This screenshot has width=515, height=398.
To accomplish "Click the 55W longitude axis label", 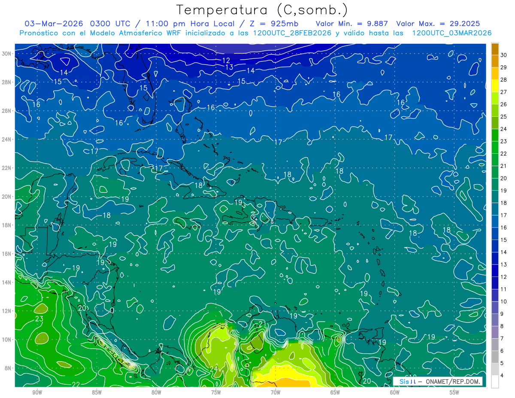I will pyautogui.click(x=454, y=392).
